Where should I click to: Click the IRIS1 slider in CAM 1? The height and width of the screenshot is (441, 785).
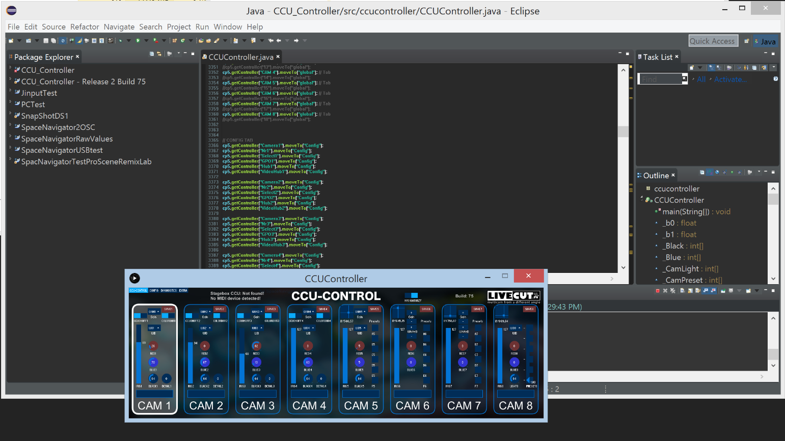coord(139,354)
